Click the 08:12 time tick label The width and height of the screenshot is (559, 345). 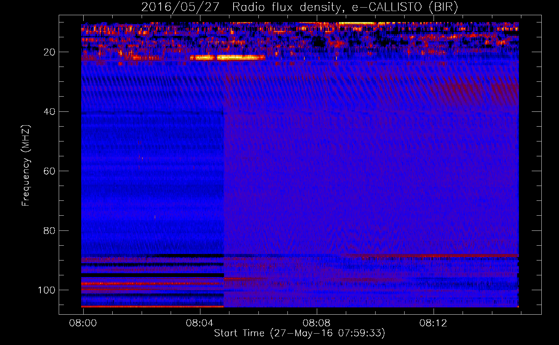click(433, 323)
